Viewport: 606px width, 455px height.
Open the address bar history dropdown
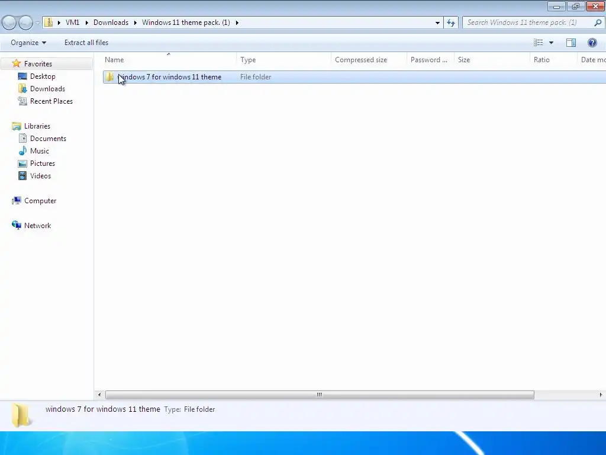tap(437, 23)
